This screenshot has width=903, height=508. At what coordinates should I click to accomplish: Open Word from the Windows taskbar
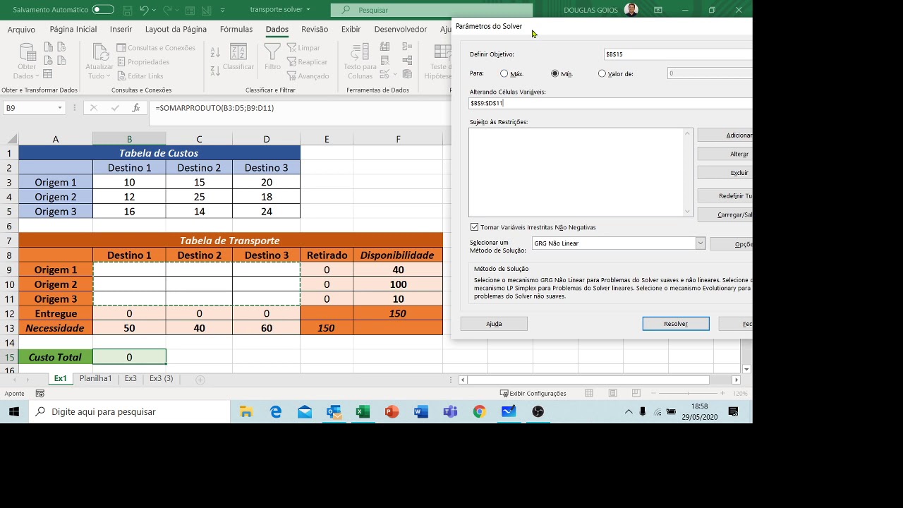click(x=421, y=412)
